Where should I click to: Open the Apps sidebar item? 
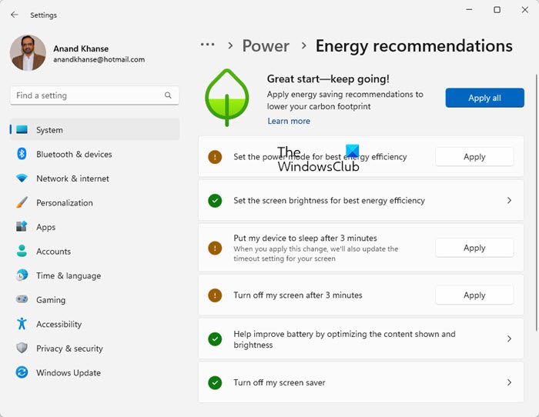(45, 227)
